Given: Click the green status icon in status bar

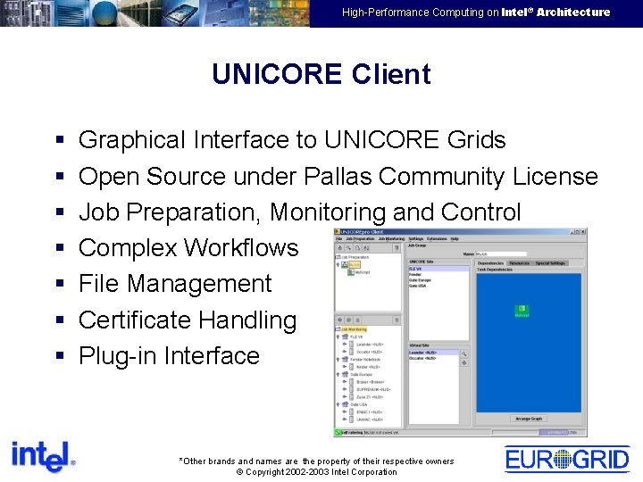Looking at the screenshot, I should click(338, 432).
